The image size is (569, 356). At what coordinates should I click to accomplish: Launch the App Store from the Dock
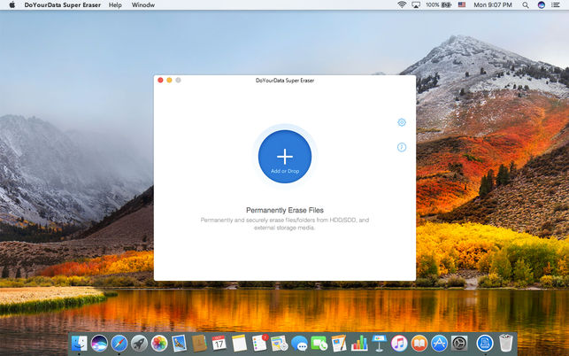tap(439, 343)
